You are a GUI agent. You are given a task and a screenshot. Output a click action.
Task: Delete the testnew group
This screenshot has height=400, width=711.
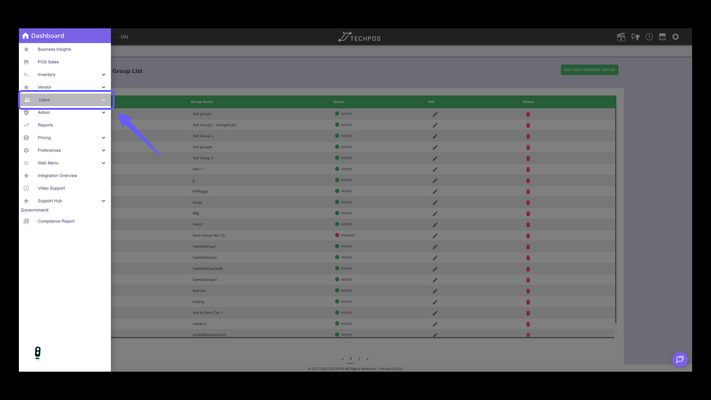coord(528,291)
